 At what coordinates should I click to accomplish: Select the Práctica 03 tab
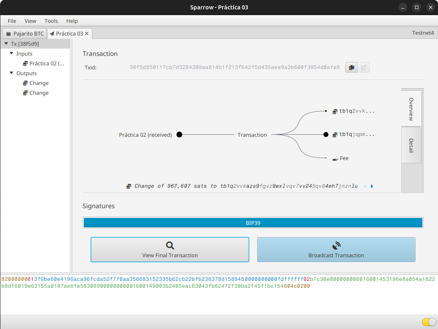pos(70,33)
